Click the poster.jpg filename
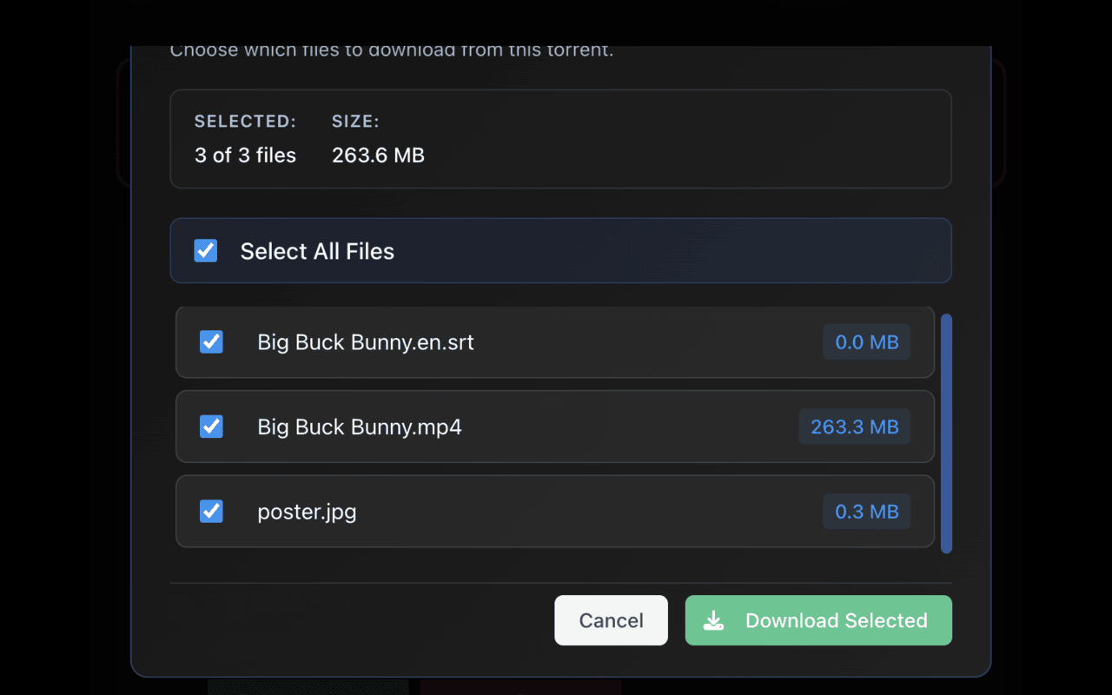 (307, 512)
